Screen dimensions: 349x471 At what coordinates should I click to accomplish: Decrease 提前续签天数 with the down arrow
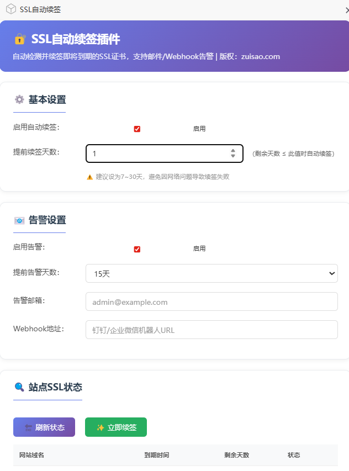(x=233, y=156)
